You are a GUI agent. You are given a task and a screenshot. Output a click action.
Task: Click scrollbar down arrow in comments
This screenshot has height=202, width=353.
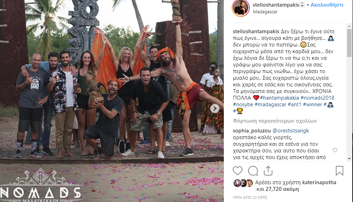coord(349,159)
